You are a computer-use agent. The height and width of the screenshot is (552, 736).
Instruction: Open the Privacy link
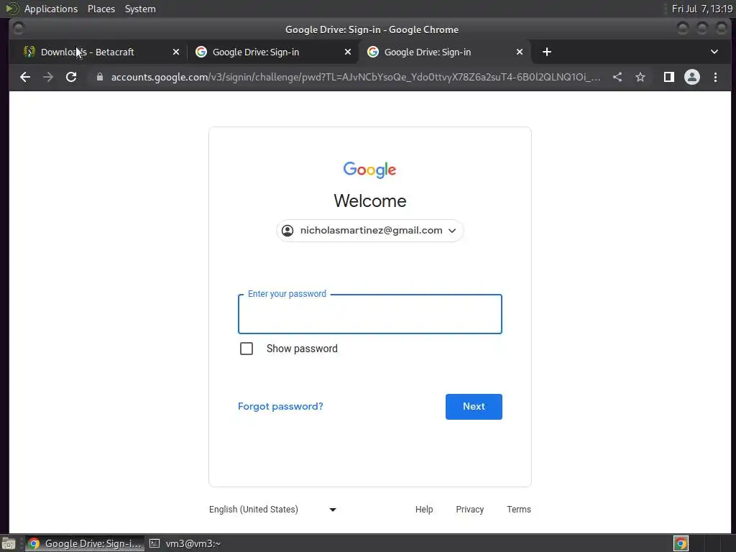469,510
